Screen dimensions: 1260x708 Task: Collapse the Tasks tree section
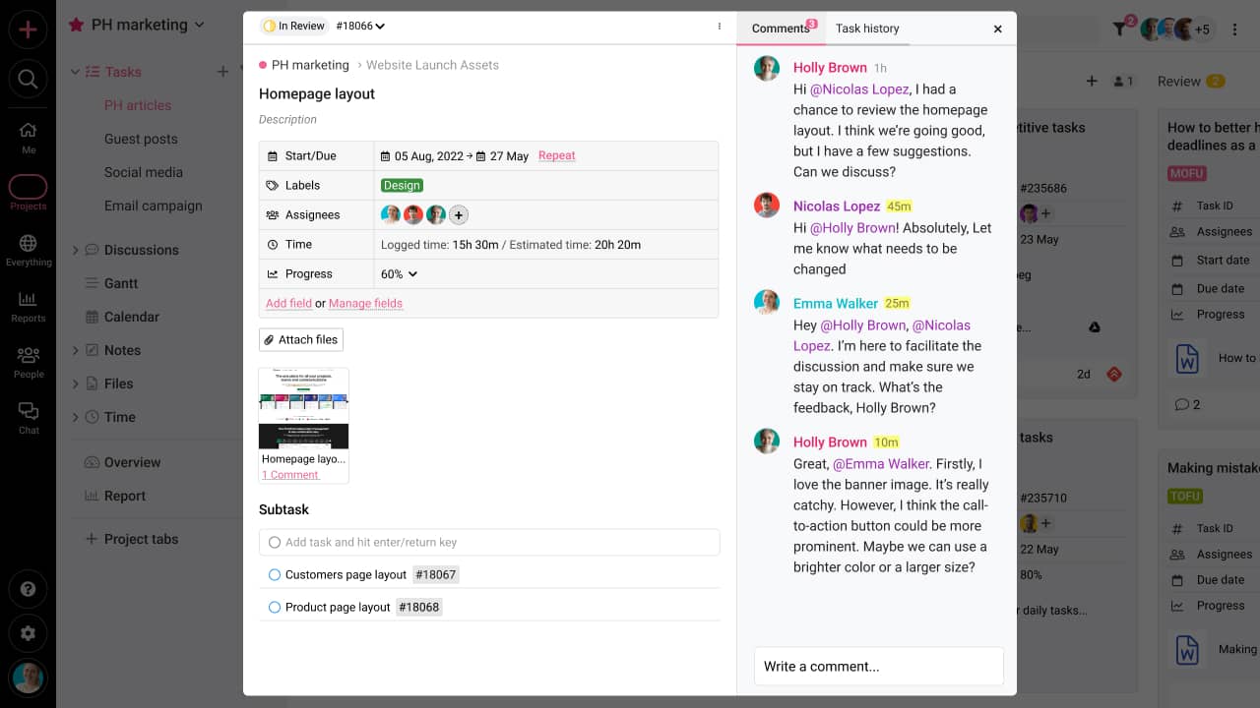click(75, 71)
